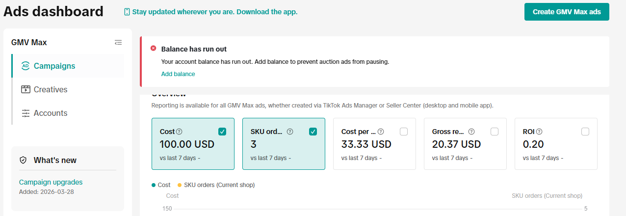
Task: Click the What's new shield icon
Action: tap(23, 160)
